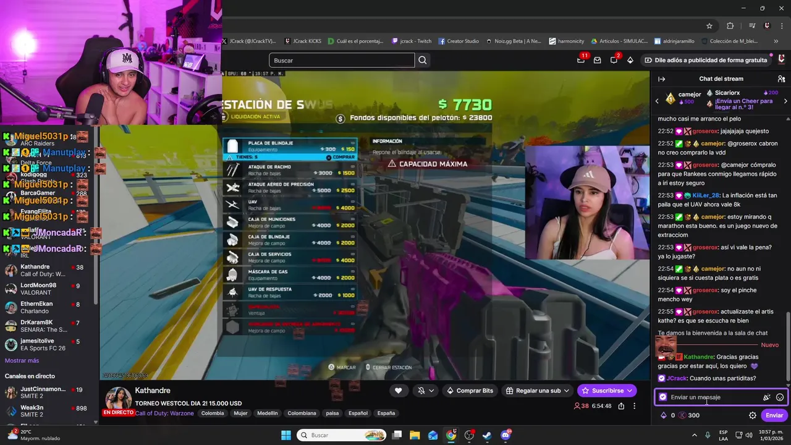Open Call of Duty: Warzone category link

point(164,413)
